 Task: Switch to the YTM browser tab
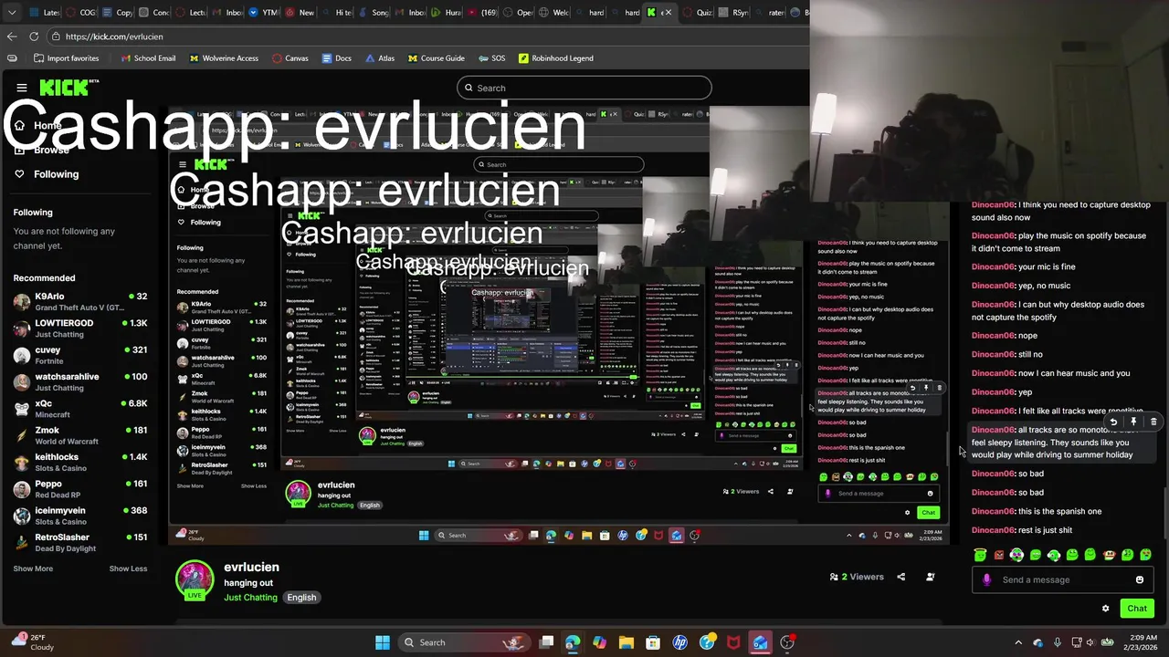pyautogui.click(x=264, y=13)
